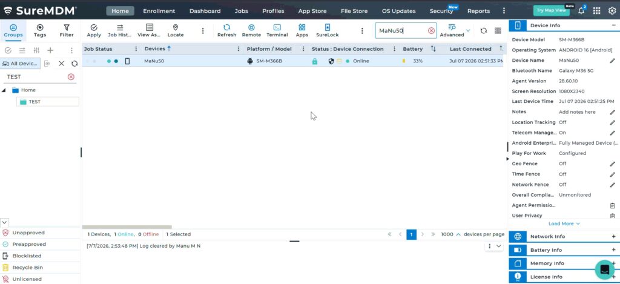This screenshot has height=284, width=620.
Task: Switch to the Profiles tab
Action: 273,11
